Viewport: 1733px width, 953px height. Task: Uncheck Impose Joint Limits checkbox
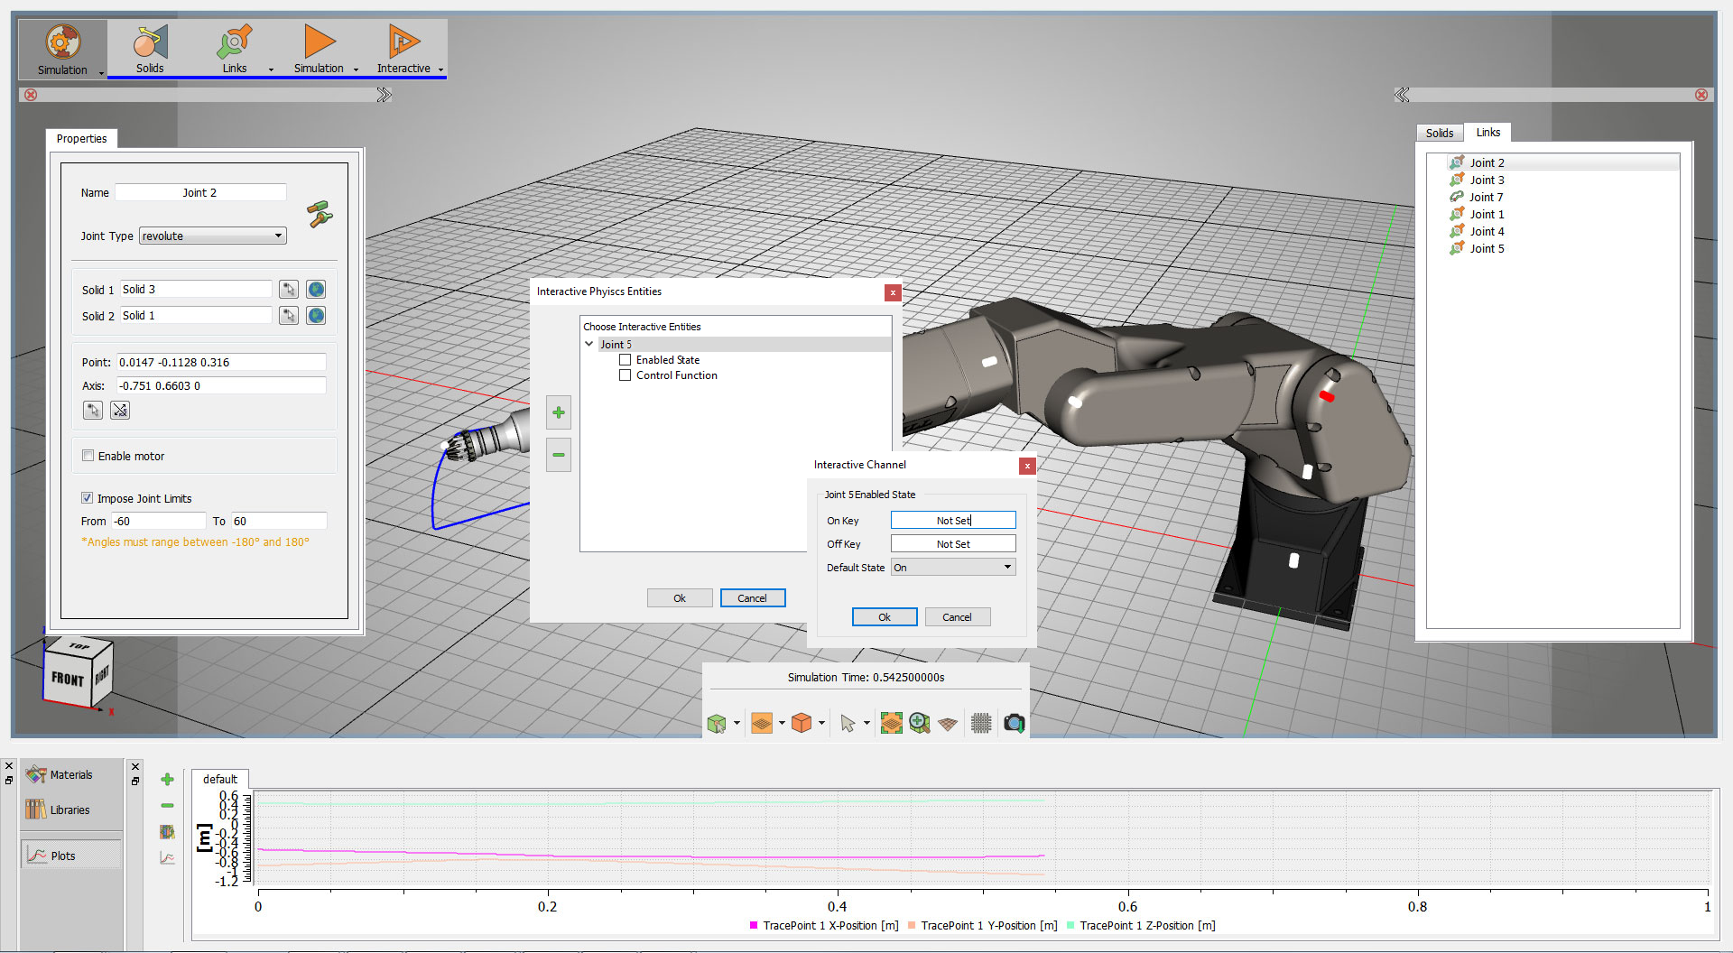point(88,498)
